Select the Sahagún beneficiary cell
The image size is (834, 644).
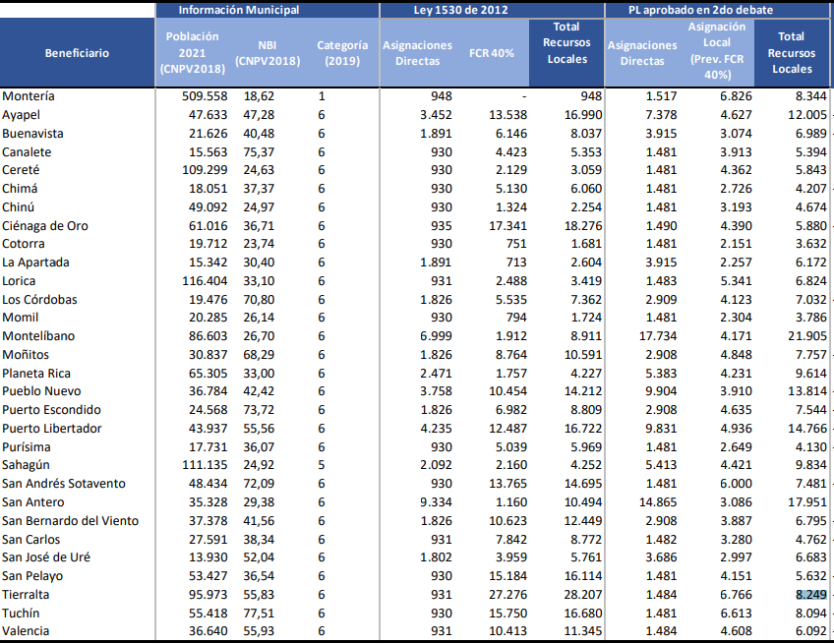click(x=27, y=465)
